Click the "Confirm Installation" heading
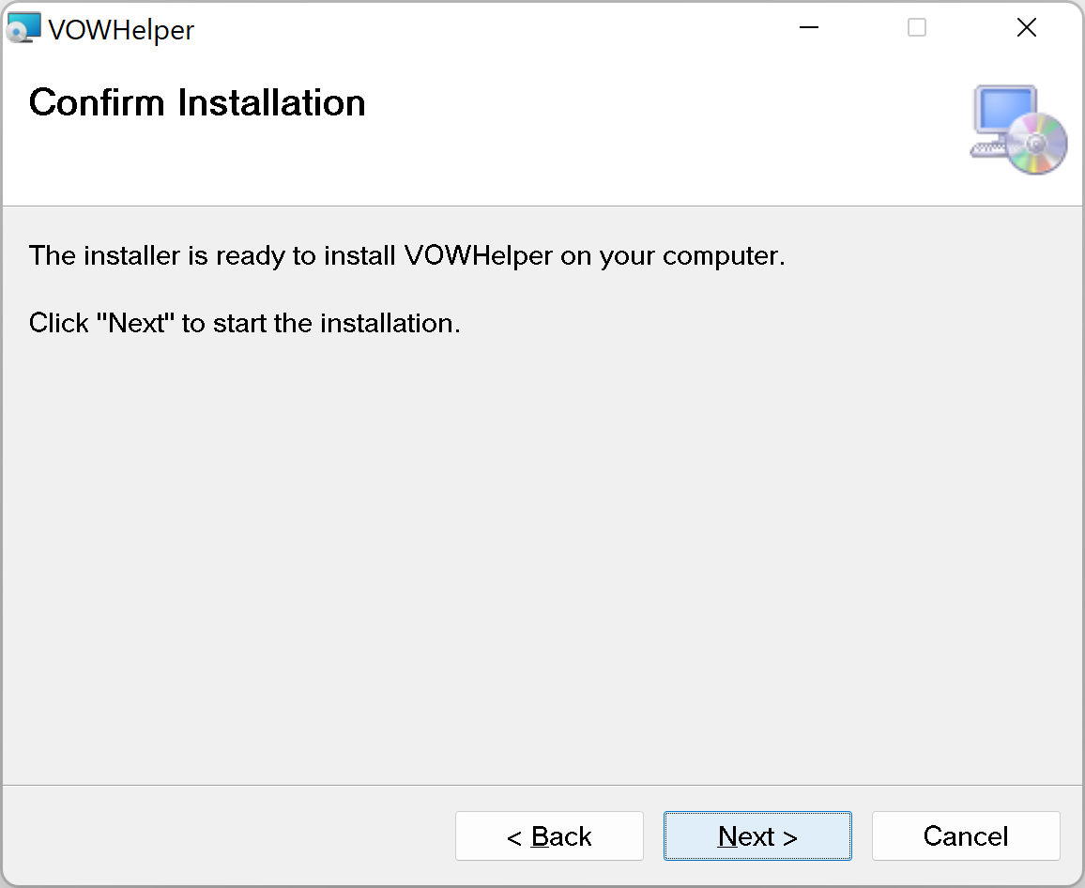This screenshot has width=1085, height=888. coord(197,102)
